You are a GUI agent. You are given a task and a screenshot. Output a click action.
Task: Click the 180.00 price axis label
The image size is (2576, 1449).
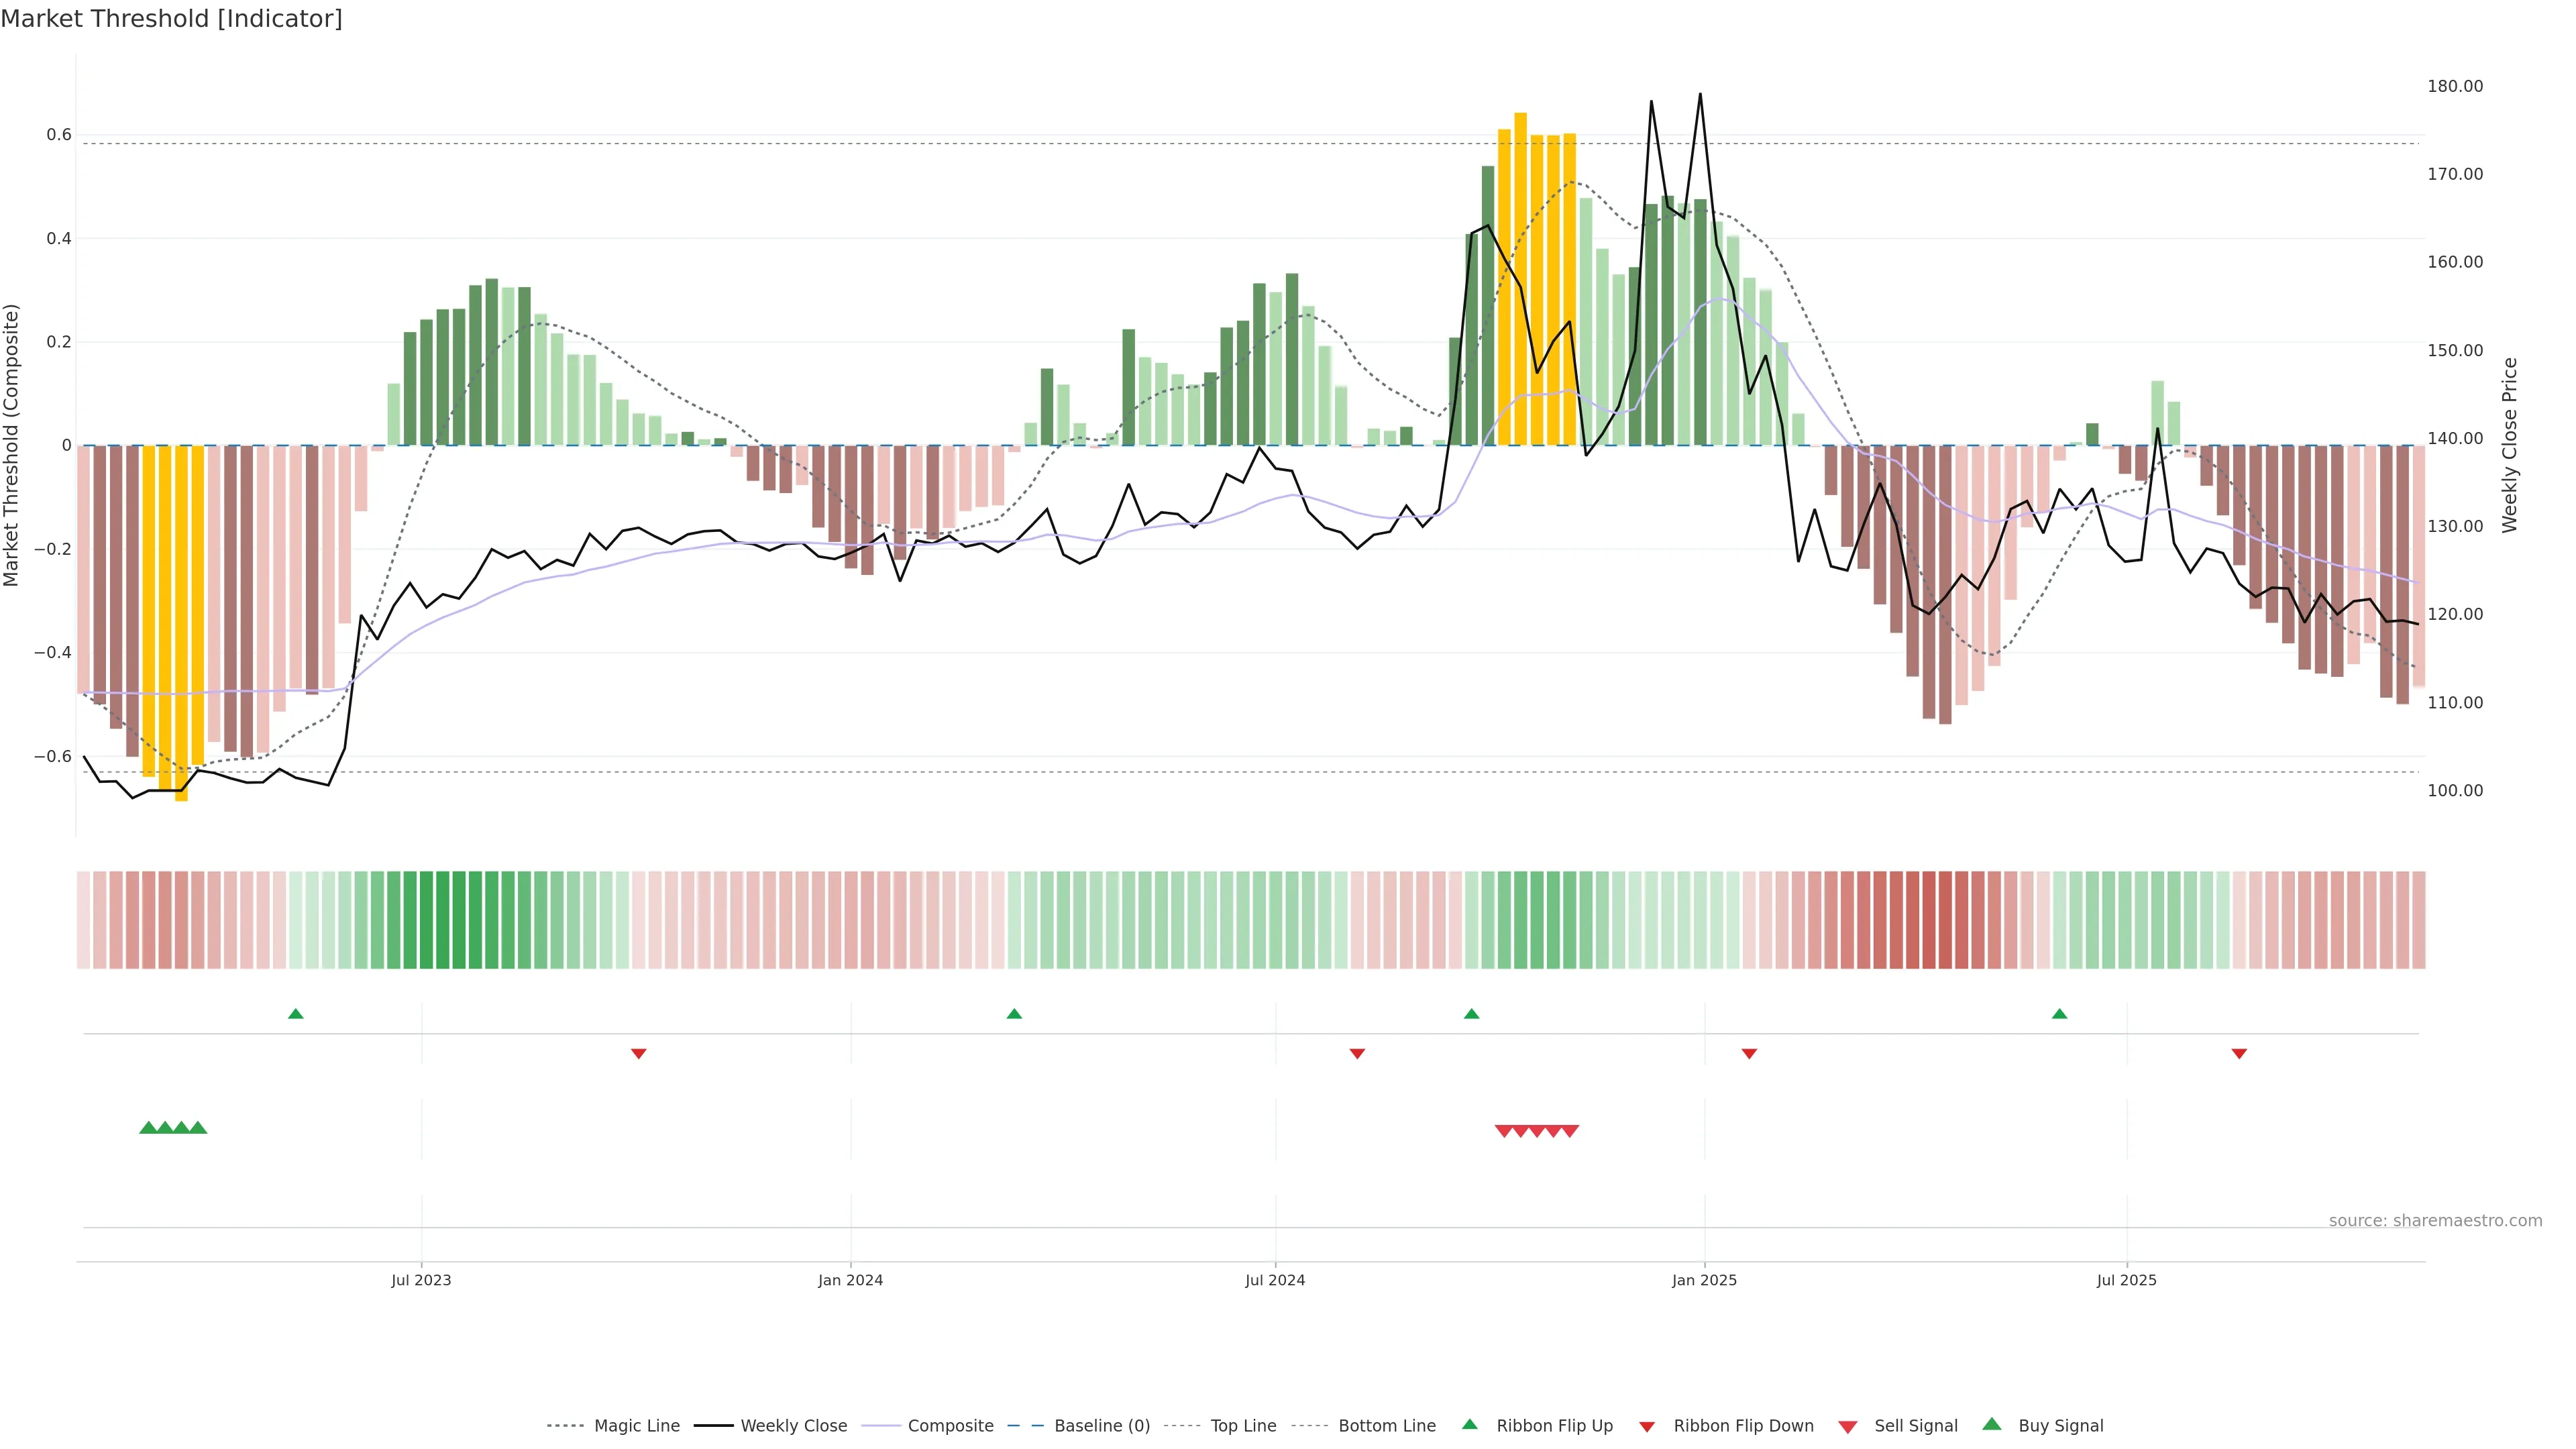tap(2455, 87)
